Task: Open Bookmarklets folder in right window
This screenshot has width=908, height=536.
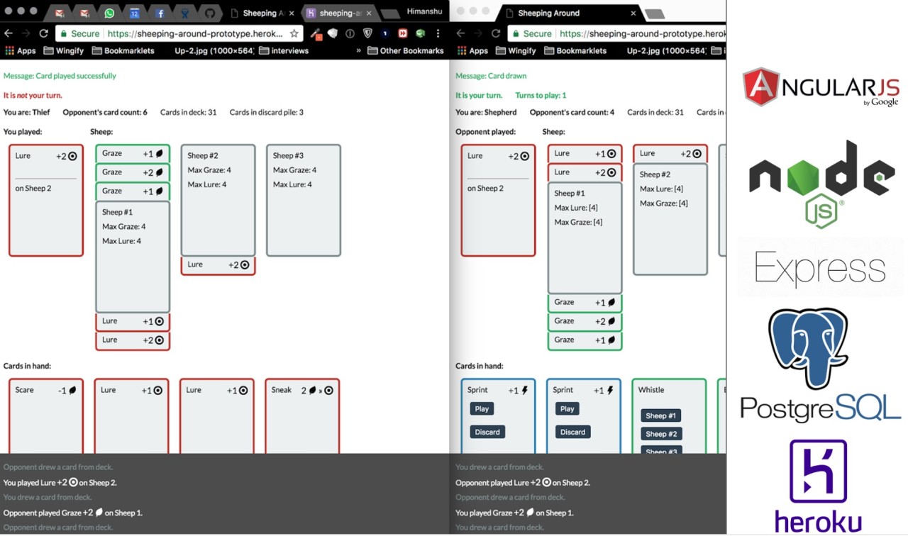Action: [577, 51]
